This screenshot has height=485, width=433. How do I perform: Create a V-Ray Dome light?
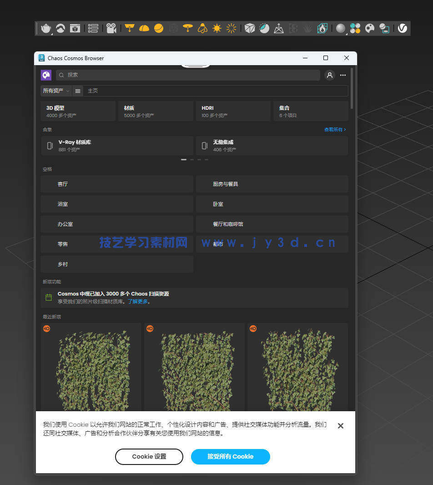tap(144, 28)
